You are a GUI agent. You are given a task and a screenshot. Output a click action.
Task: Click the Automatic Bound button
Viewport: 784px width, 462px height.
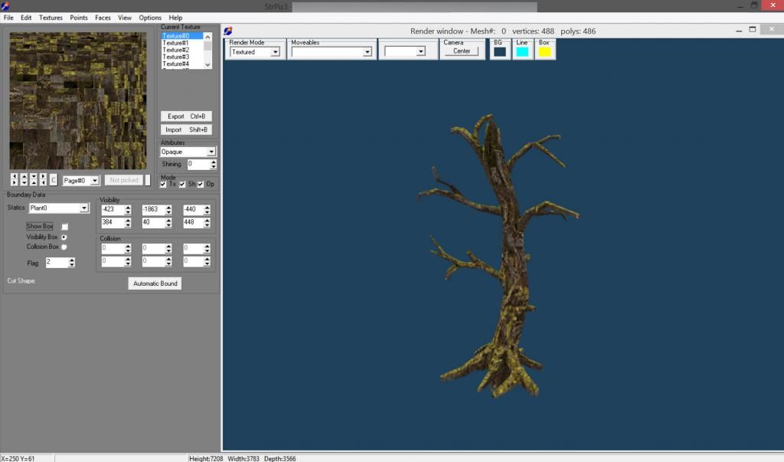pyautogui.click(x=155, y=283)
